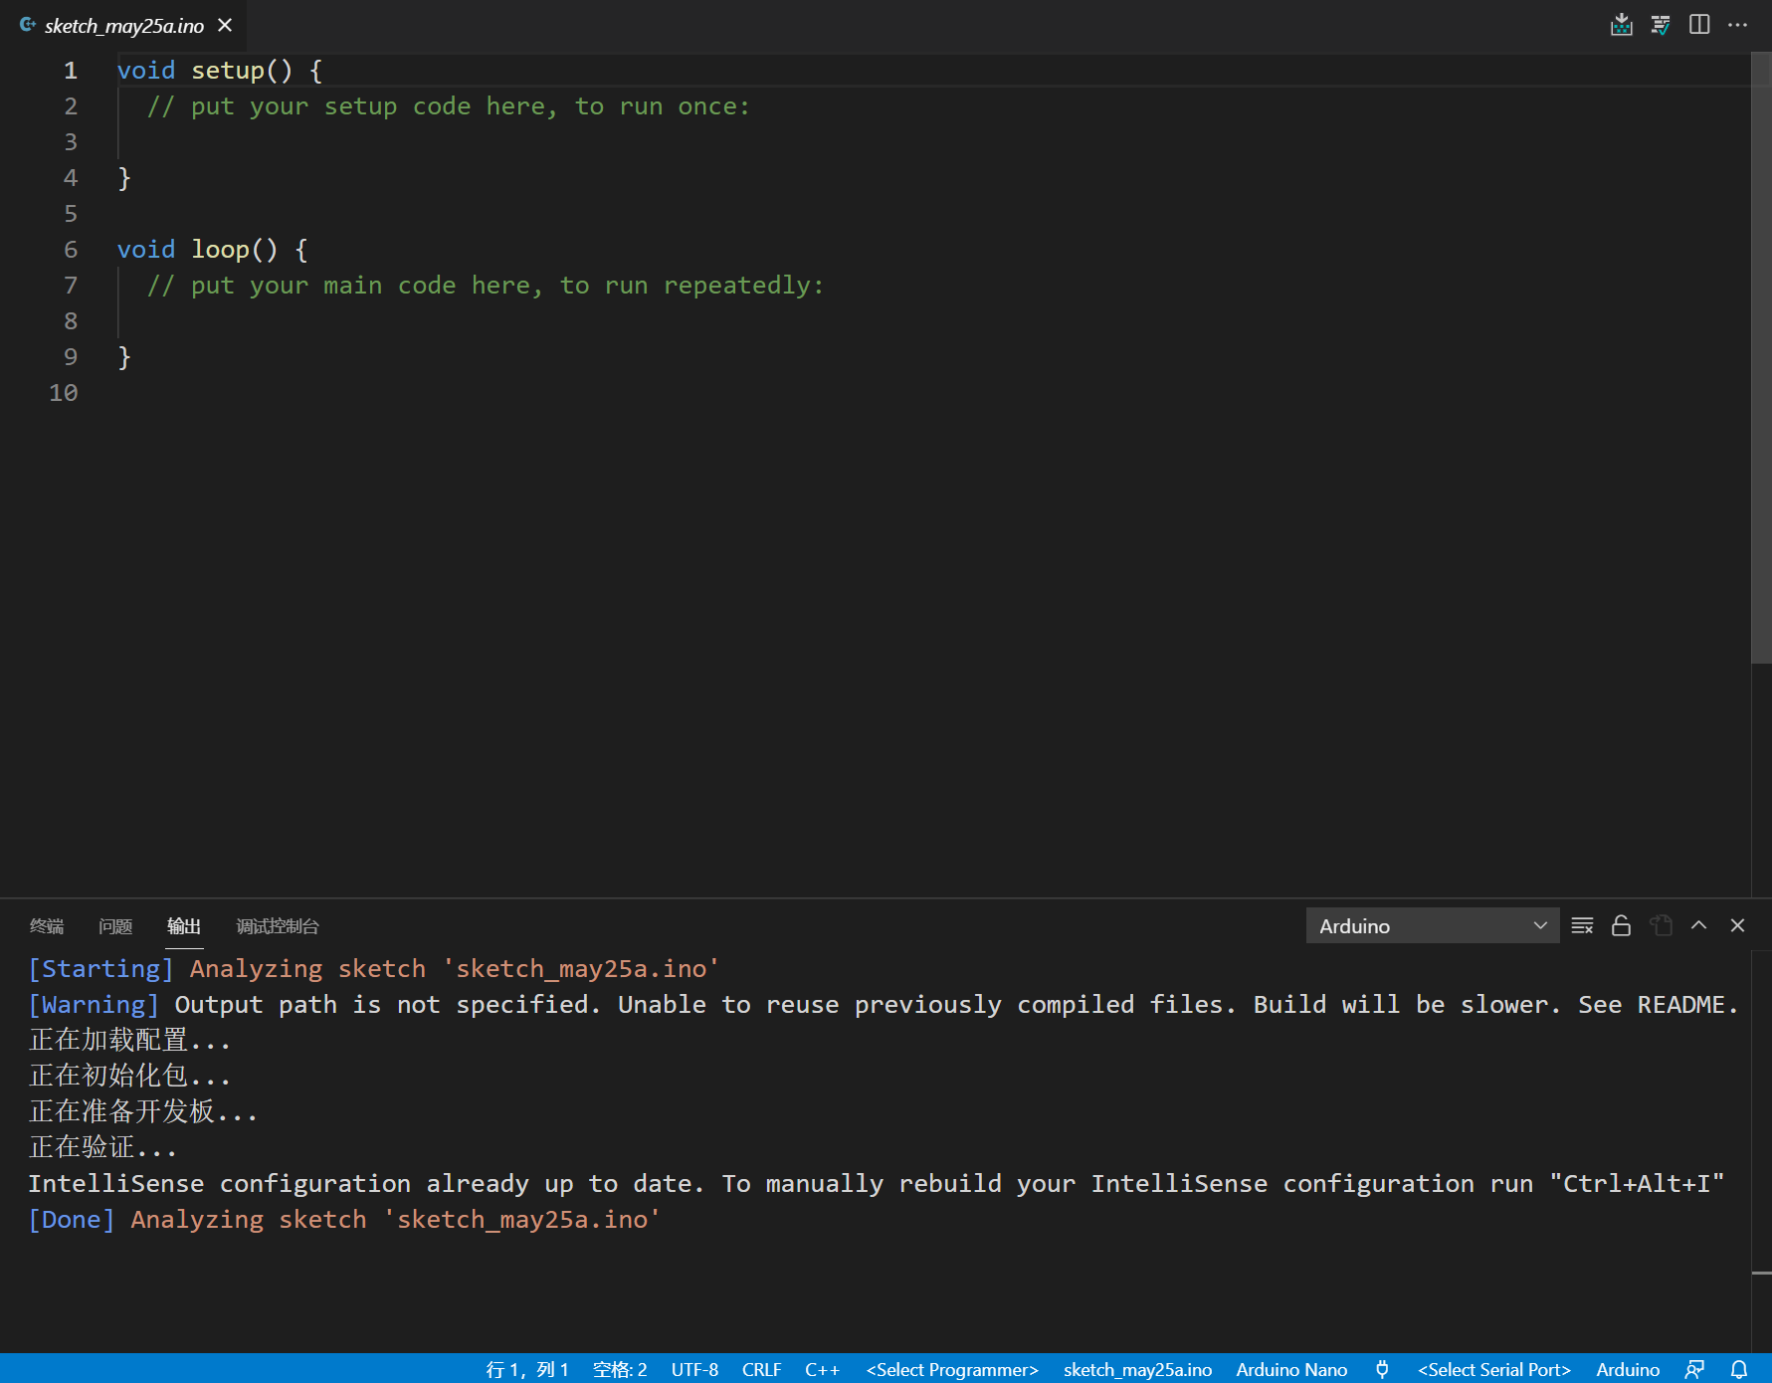Change the Arduino Nano board selection
This screenshot has width=1772, height=1383.
click(x=1291, y=1370)
